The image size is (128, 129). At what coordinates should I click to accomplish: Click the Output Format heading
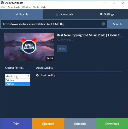(x=14, y=68)
